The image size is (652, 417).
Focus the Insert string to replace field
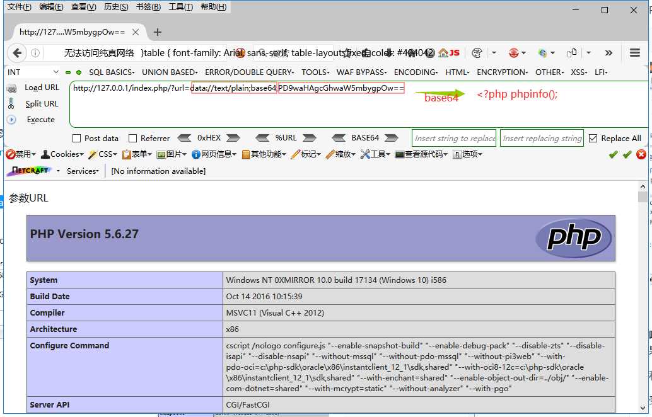454,139
